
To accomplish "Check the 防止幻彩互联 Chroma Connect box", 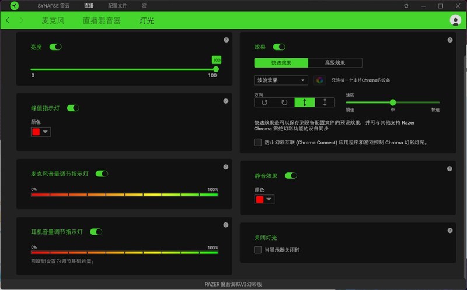I will [258, 142].
